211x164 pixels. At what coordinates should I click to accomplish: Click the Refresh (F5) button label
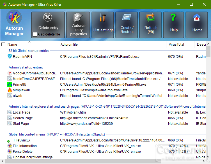pos(151,30)
